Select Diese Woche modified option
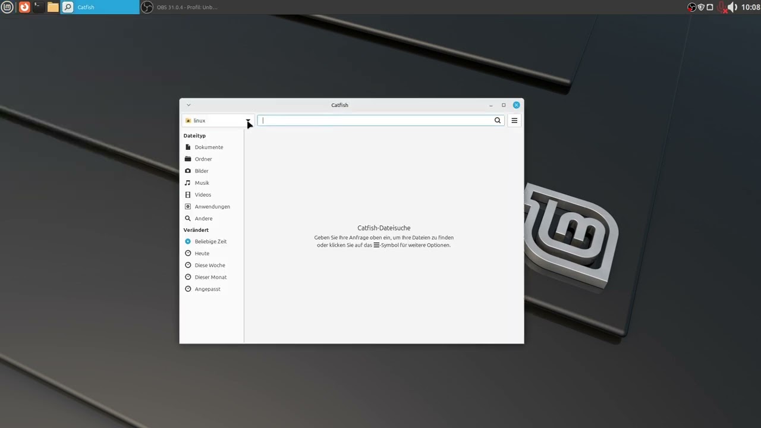 pyautogui.click(x=211, y=265)
